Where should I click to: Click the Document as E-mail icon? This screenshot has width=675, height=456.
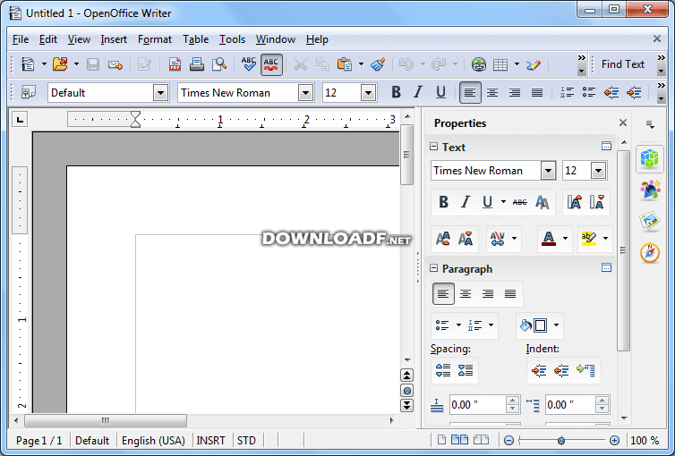coord(115,65)
